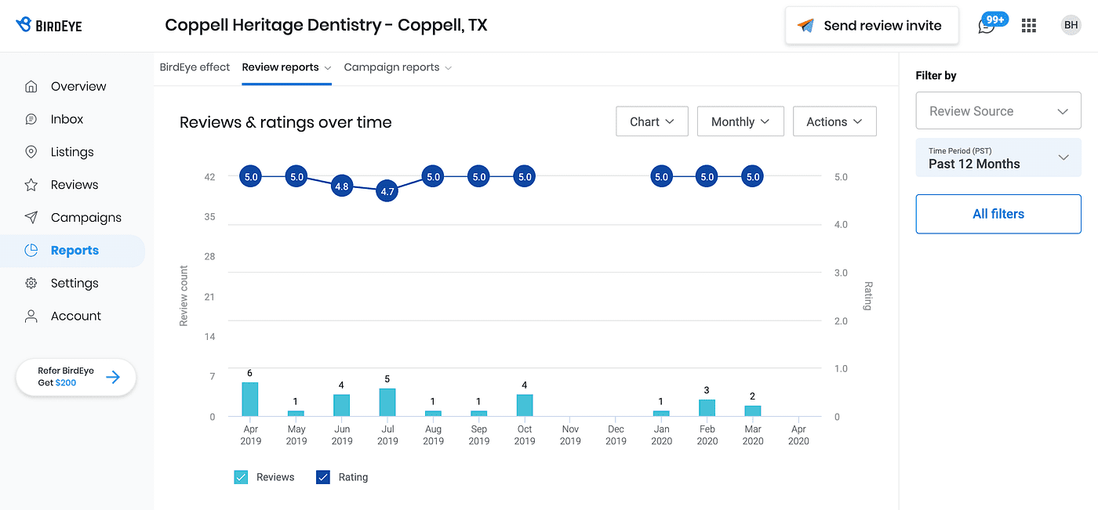Click the All filters button

[998, 214]
